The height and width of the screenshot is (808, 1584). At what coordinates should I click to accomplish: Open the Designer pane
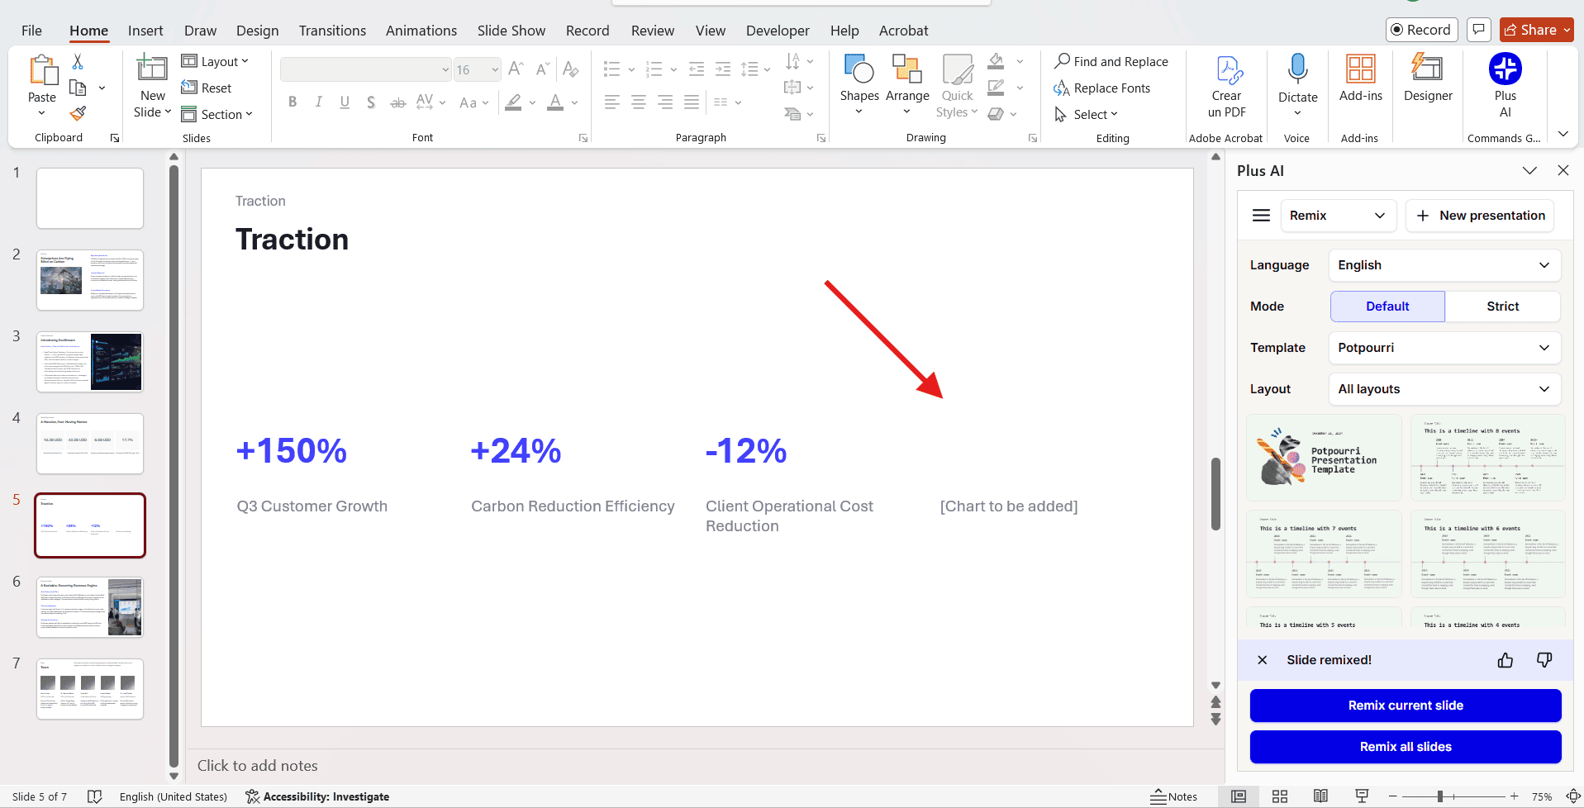1428,79
